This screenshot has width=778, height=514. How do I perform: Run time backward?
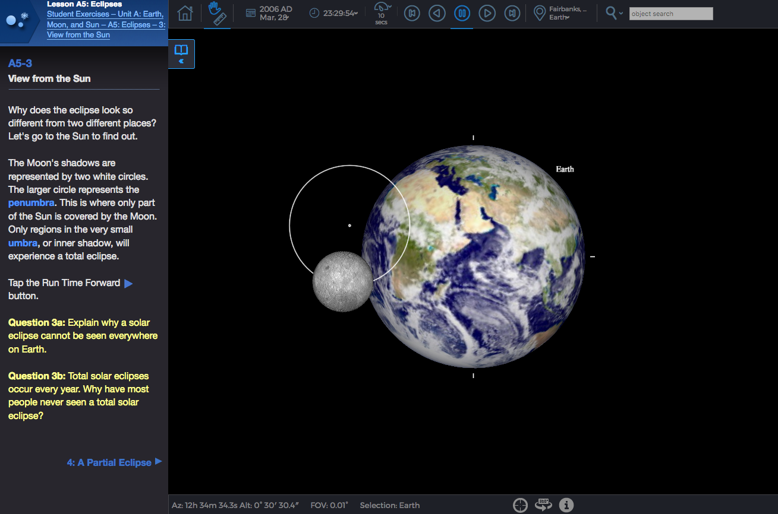pyautogui.click(x=437, y=13)
